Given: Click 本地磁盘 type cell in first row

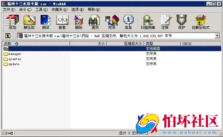Looking at the screenshot, I should pyautogui.click(x=153, y=49).
